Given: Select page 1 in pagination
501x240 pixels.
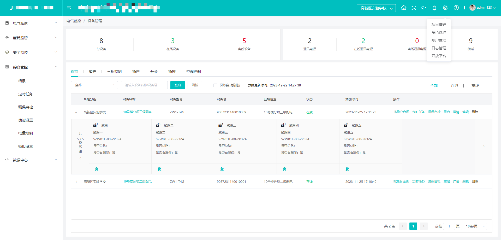Looking at the screenshot, I should (x=413, y=226).
